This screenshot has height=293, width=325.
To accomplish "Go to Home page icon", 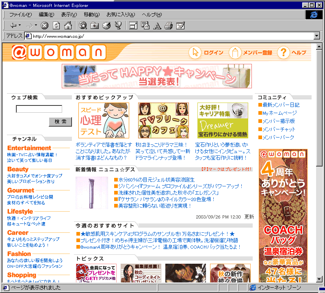I will (x=68, y=26).
